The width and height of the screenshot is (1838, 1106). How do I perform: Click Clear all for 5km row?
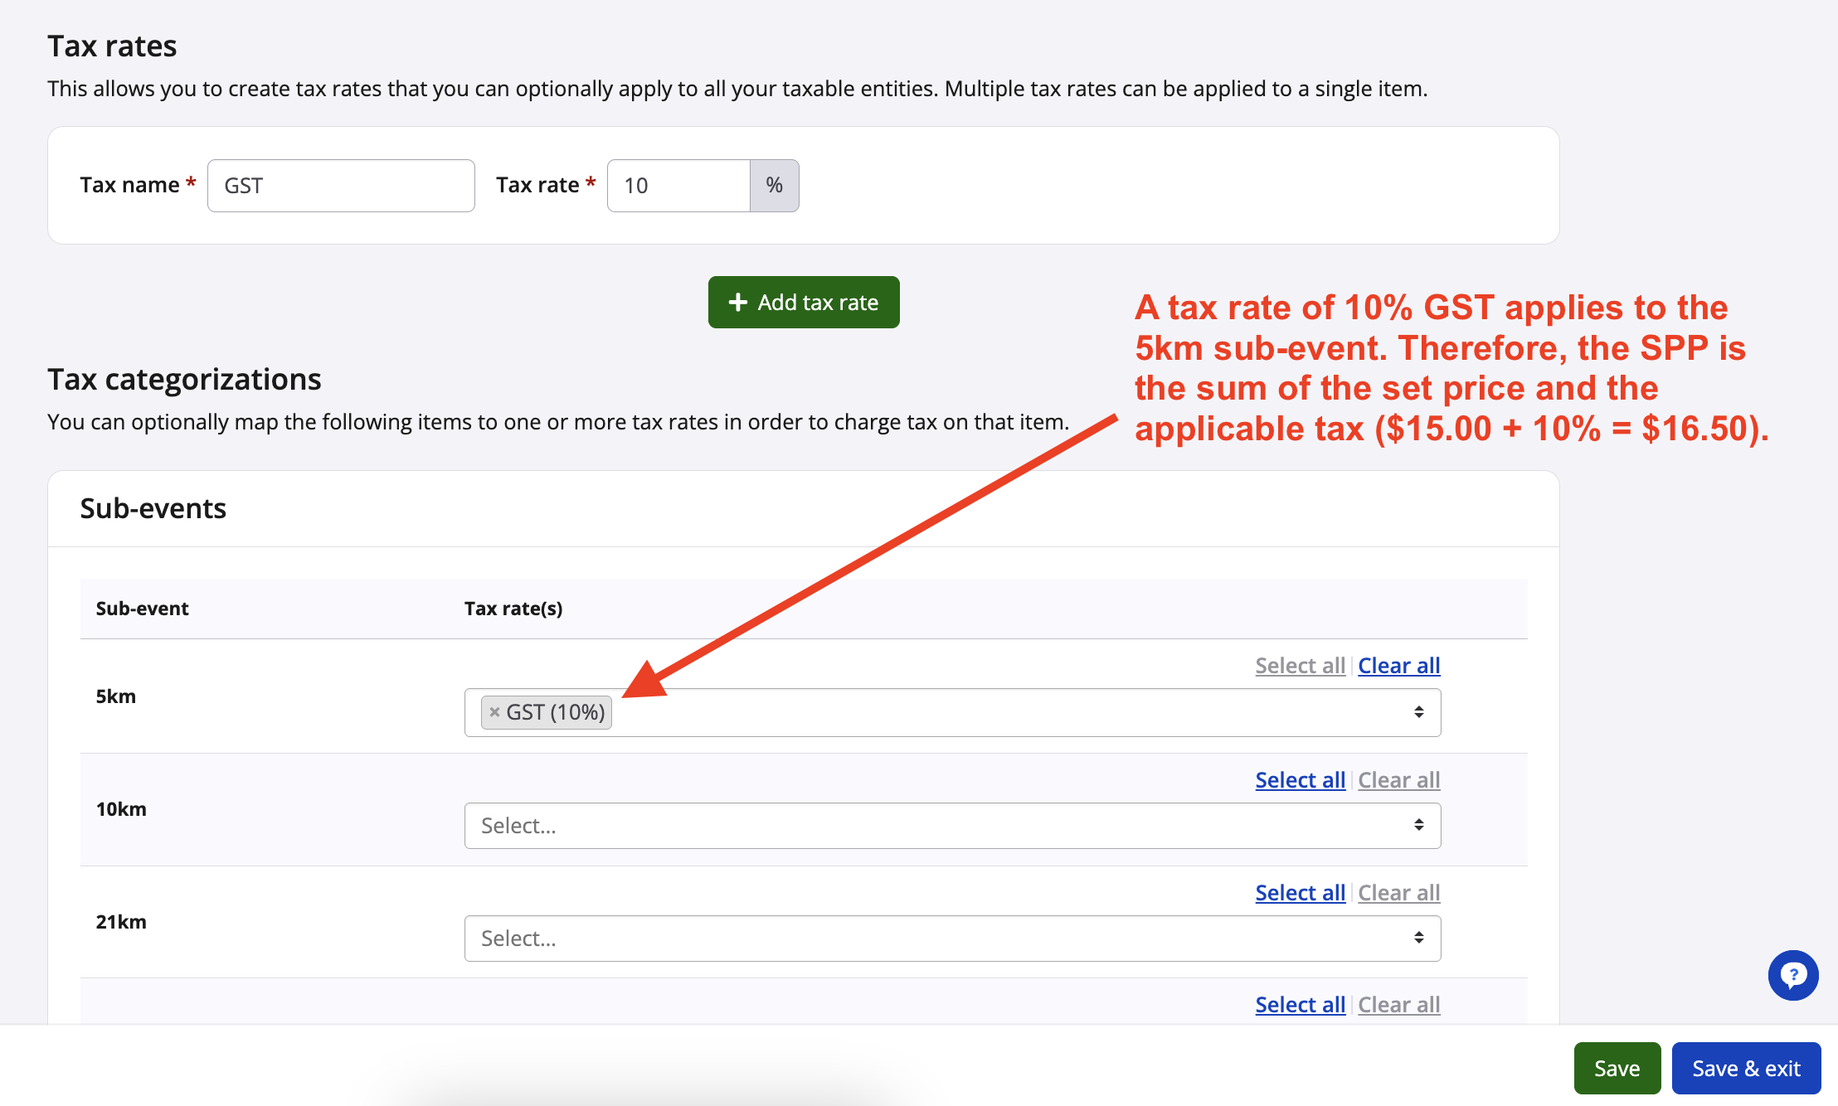pos(1398,666)
